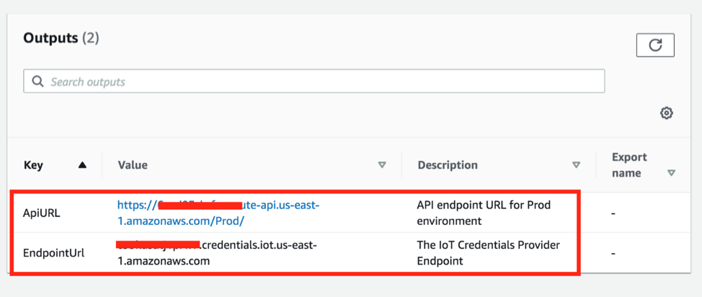This screenshot has width=702, height=297.
Task: Select the Value column header label
Action: coord(133,165)
